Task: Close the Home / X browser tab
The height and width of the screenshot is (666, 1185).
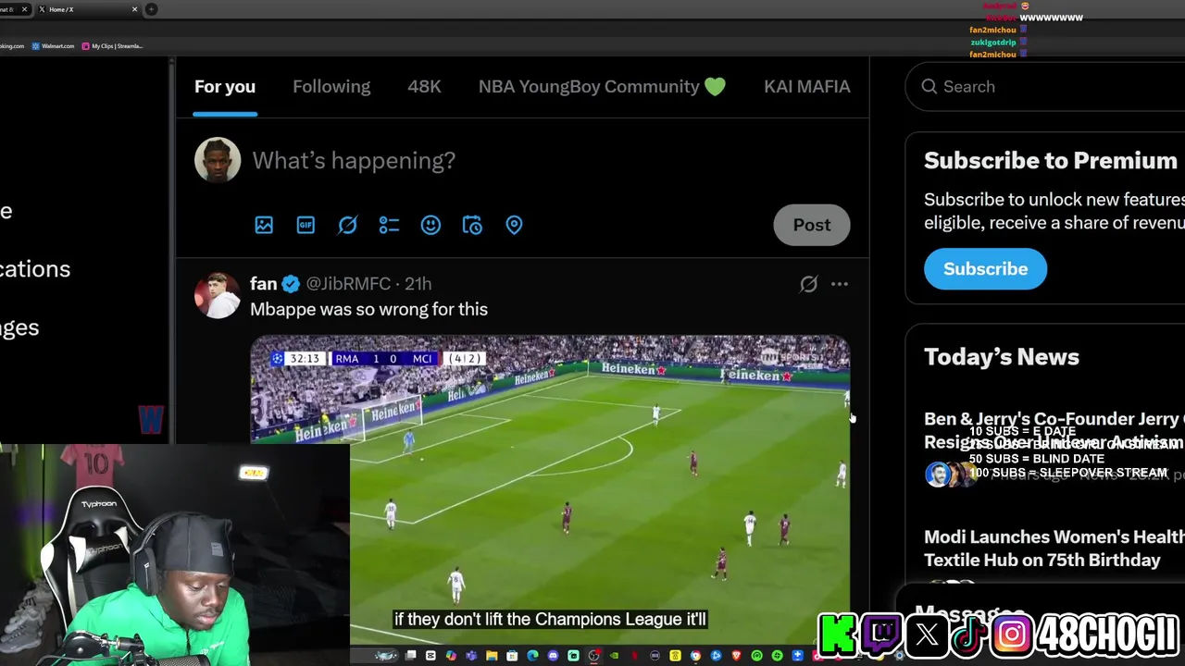Action: tap(134, 9)
